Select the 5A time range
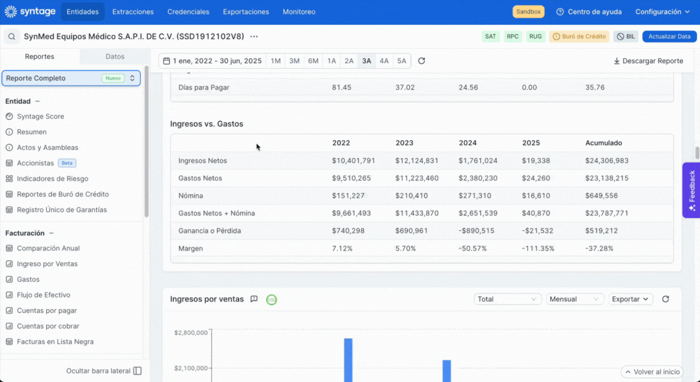 [402, 61]
